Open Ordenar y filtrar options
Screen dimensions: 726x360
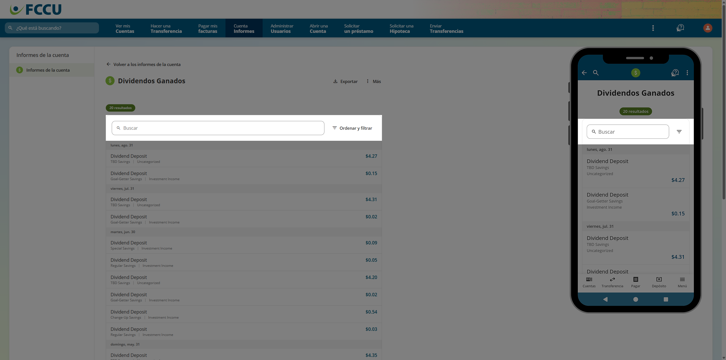(x=352, y=128)
